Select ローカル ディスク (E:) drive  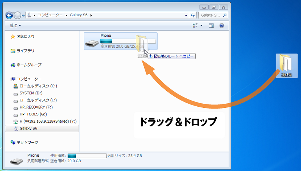[38, 100]
